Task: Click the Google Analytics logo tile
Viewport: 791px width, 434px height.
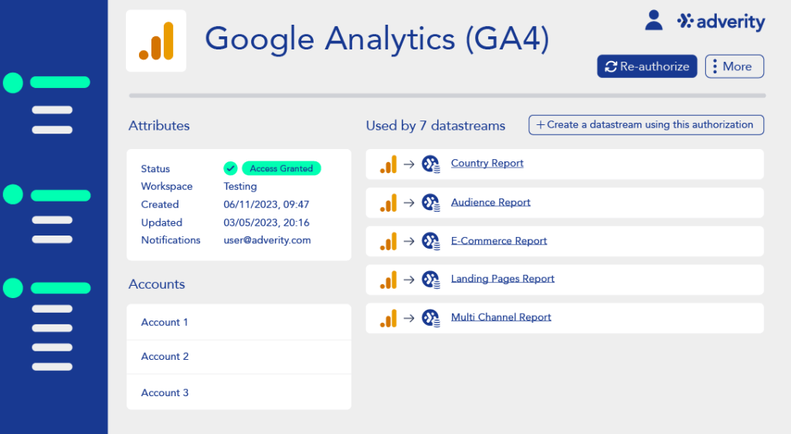Action: (x=156, y=41)
